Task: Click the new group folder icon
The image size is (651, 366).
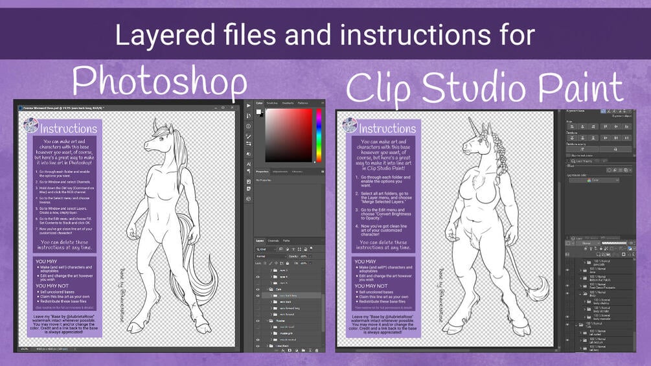Action: (304, 350)
